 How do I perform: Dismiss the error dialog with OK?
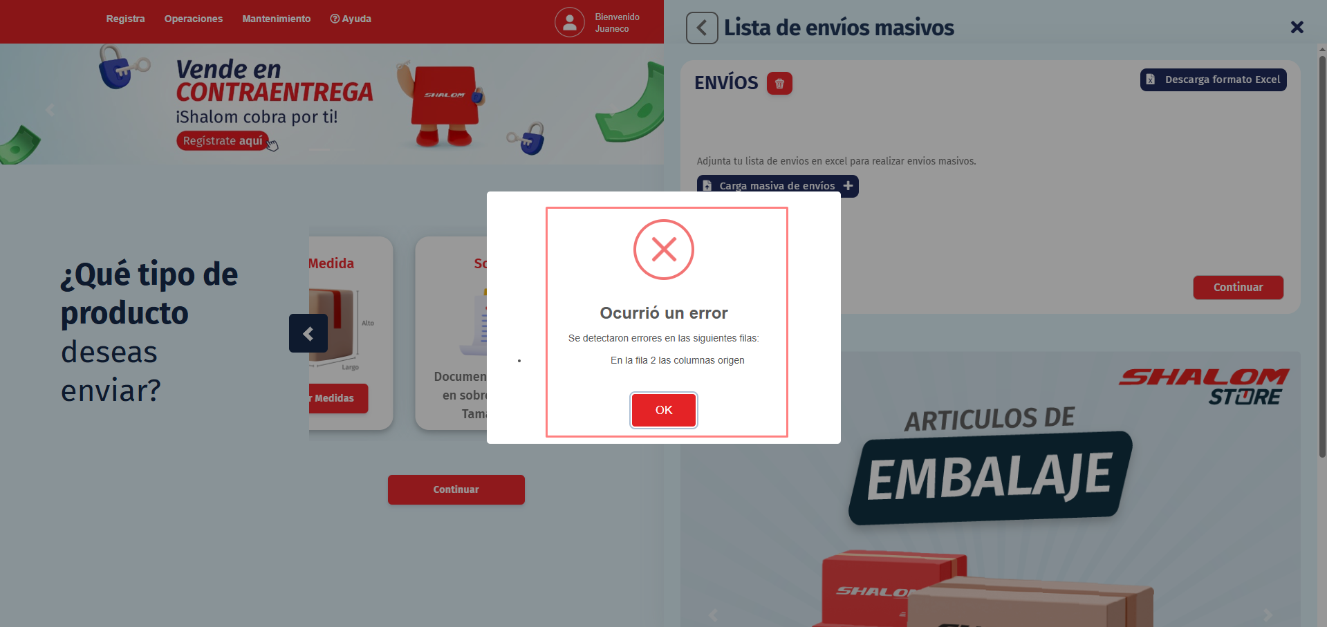[664, 410]
